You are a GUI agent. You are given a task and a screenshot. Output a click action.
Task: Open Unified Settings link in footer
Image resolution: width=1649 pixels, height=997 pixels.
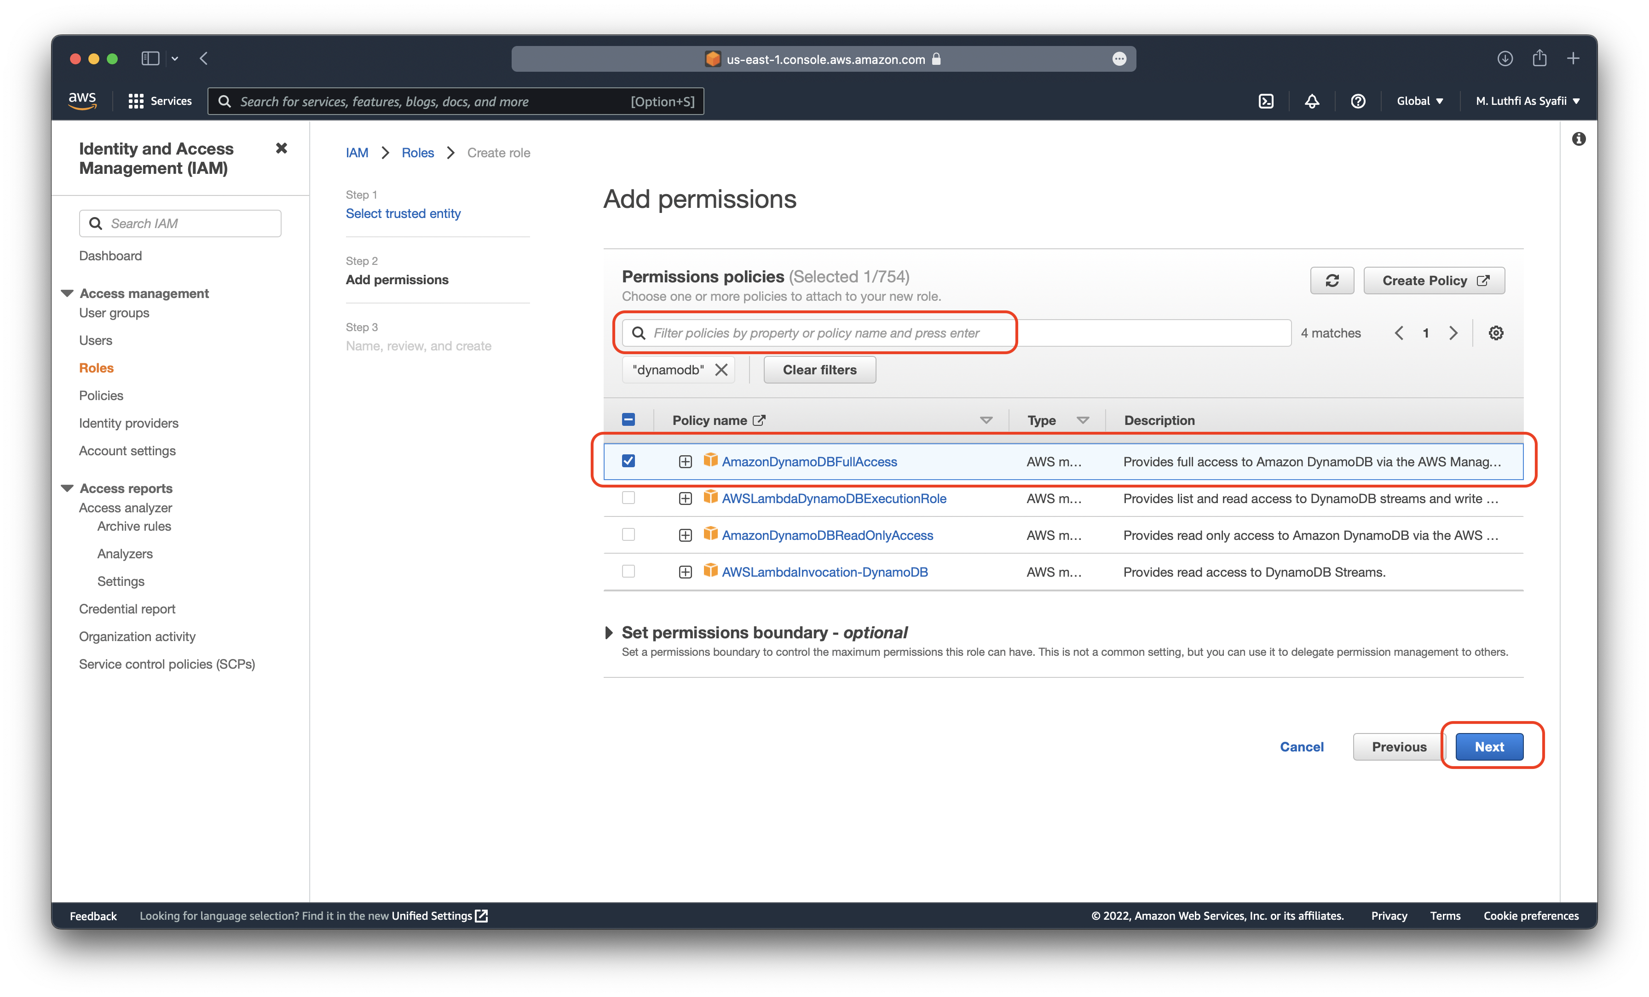pyautogui.click(x=440, y=916)
